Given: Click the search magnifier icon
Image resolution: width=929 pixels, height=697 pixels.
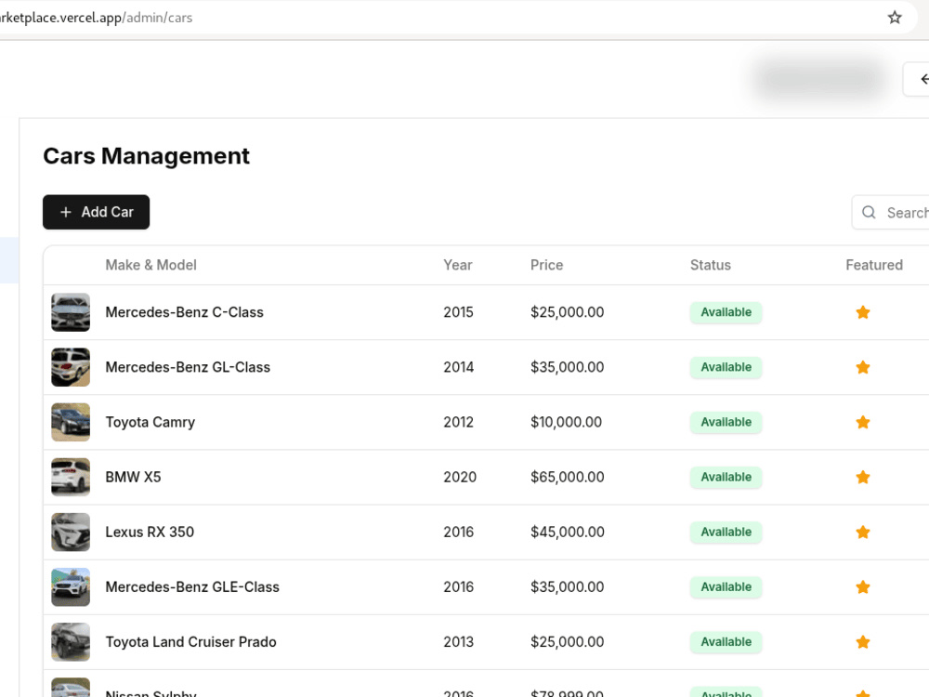Looking at the screenshot, I should [x=869, y=212].
